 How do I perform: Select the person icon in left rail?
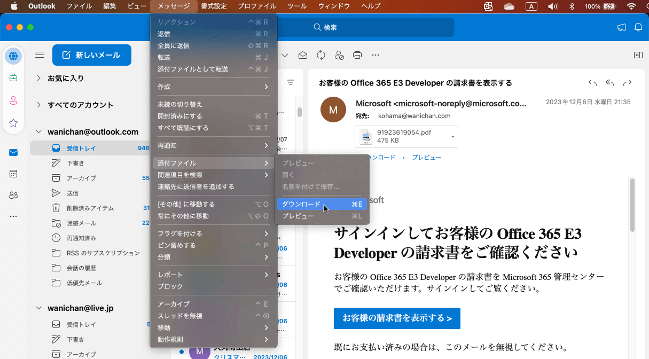[13, 100]
